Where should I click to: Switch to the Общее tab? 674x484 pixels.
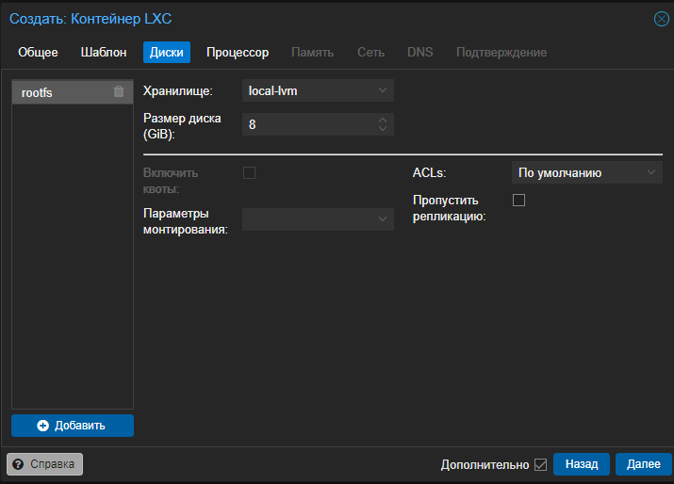[x=38, y=53]
